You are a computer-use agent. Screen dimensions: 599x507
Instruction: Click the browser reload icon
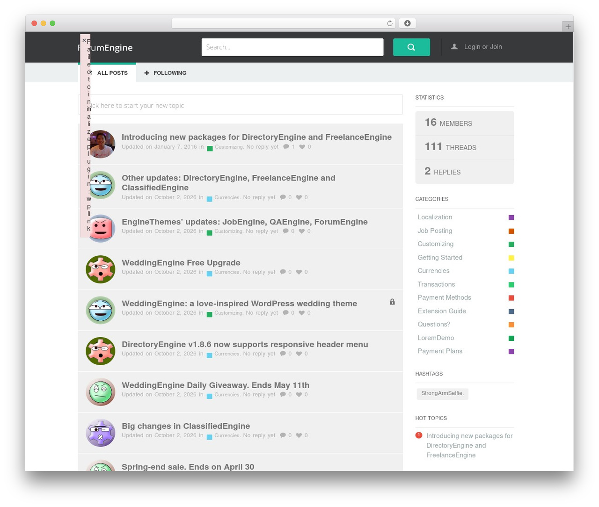click(389, 23)
